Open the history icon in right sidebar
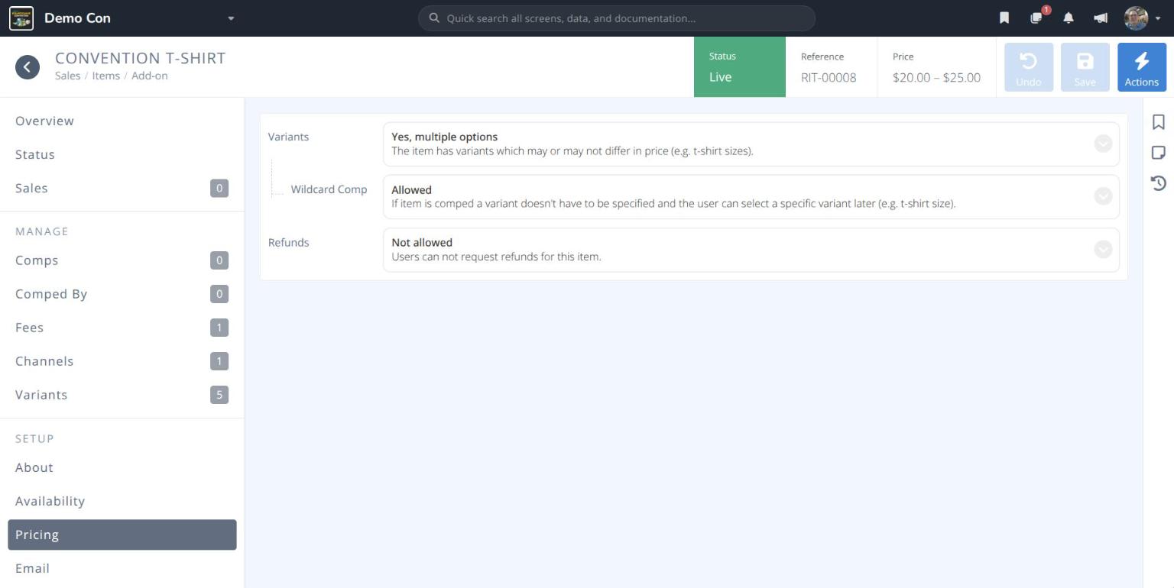 pos(1159,183)
